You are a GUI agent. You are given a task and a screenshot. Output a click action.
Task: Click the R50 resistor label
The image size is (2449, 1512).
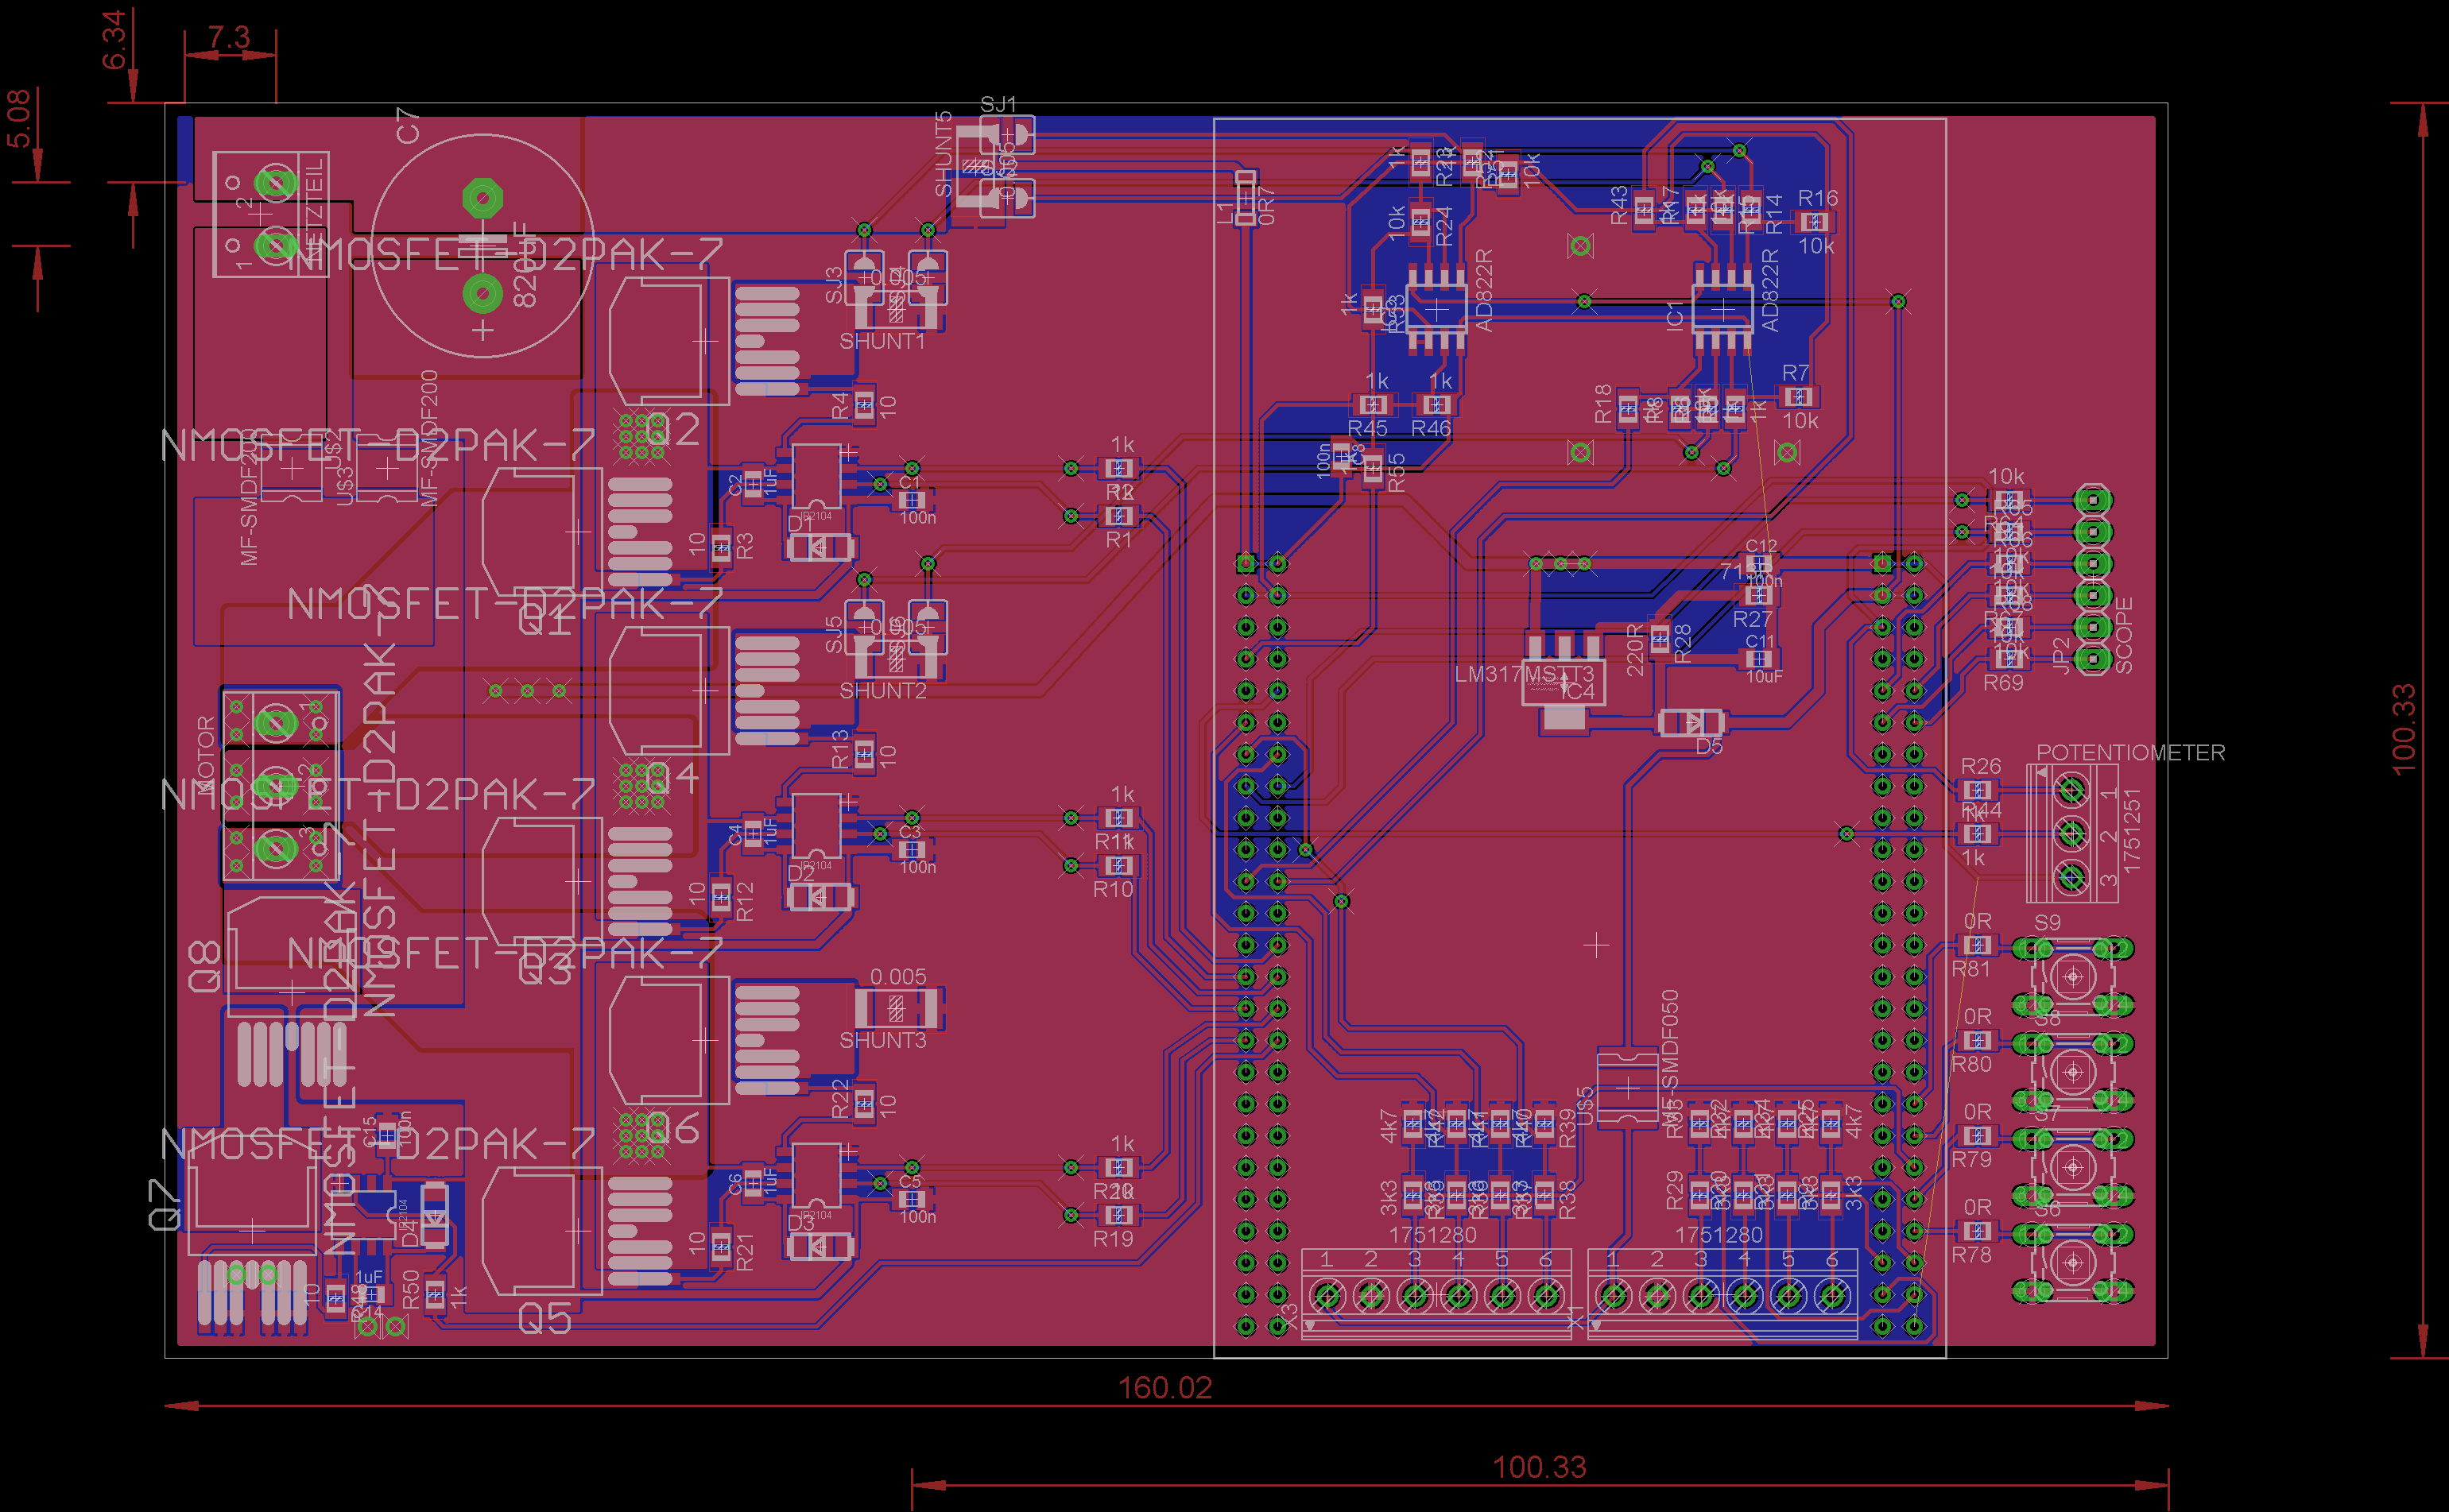[410, 1290]
